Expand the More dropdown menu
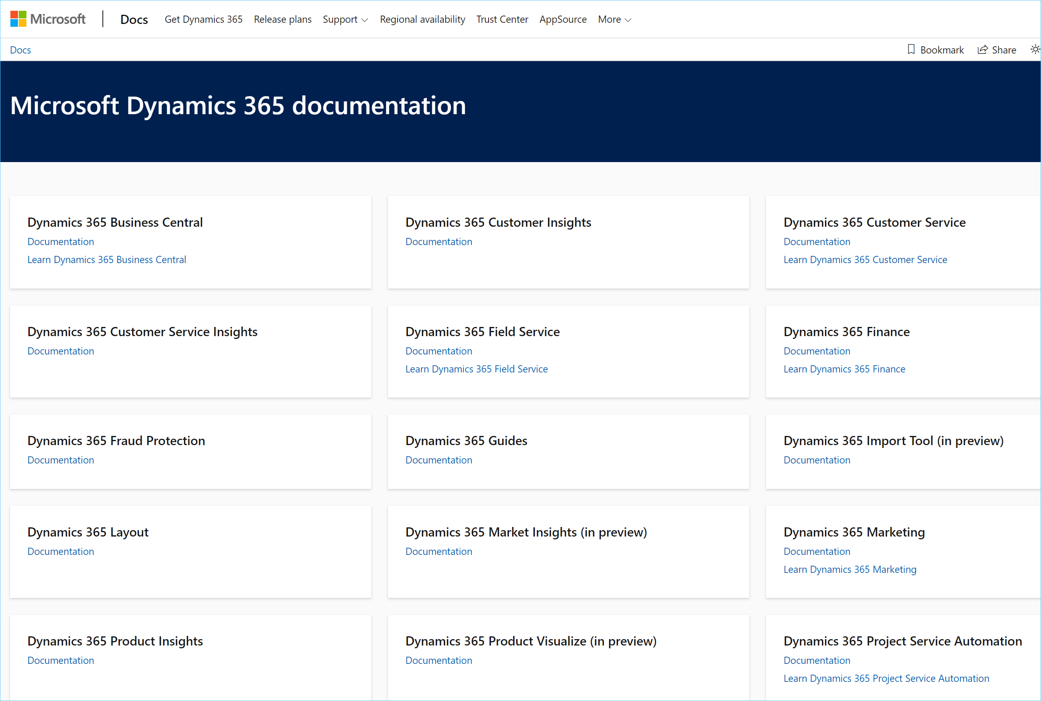 click(x=615, y=20)
